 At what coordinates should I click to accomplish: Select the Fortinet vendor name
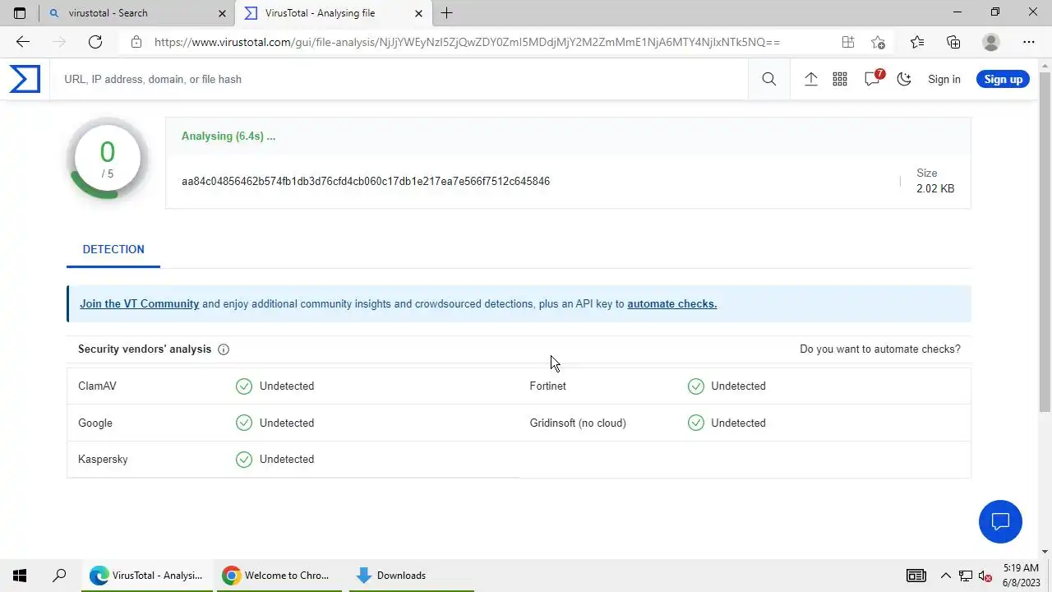point(547,386)
